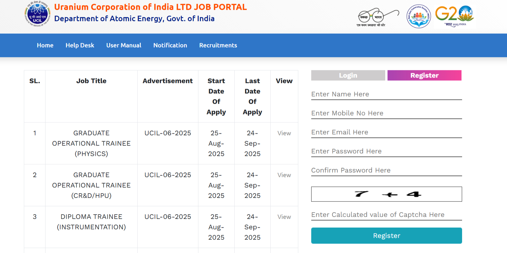Select GRADUATE OPERATIONAL TRAINEE (PHYSICS) title cell

coord(91,144)
